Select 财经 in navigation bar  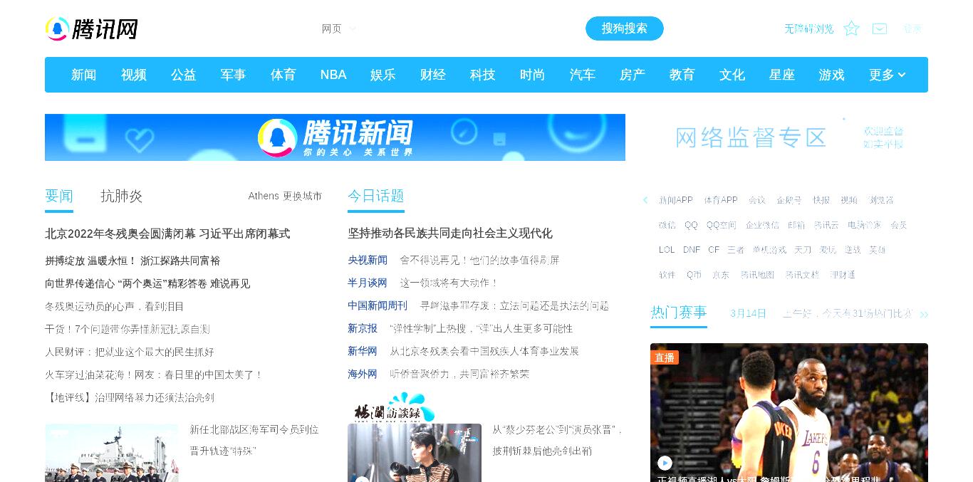coord(433,75)
